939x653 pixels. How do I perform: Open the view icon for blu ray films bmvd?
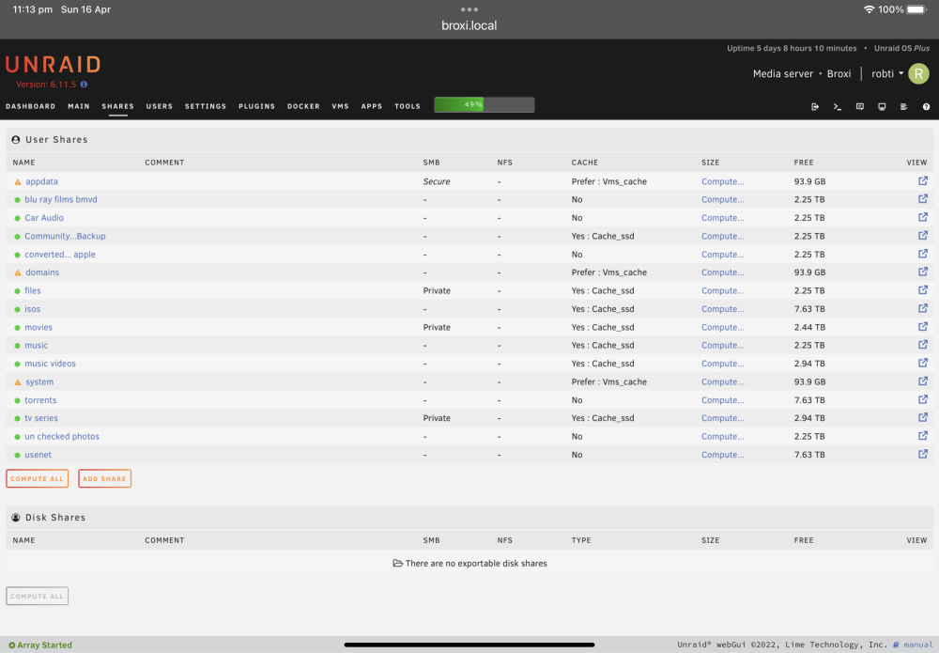tap(923, 199)
